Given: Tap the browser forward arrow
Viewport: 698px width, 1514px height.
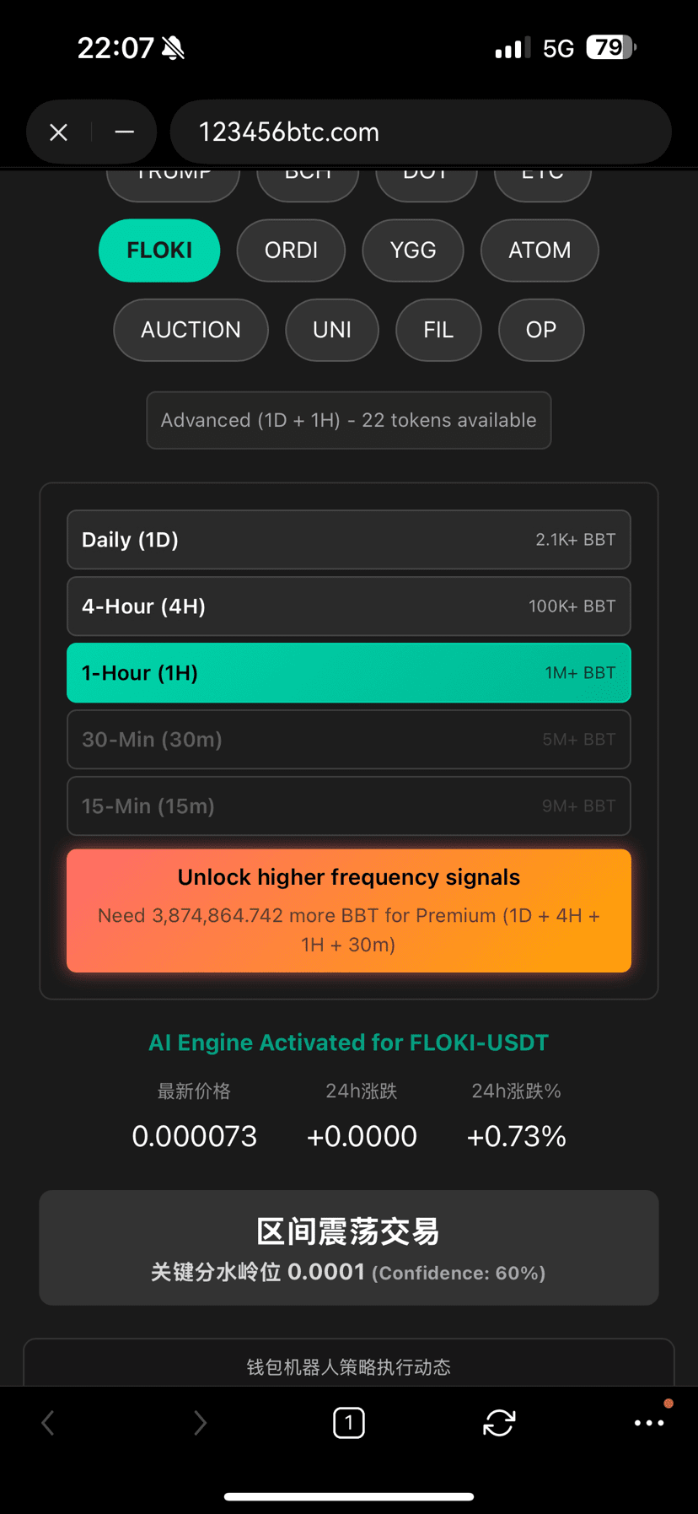Looking at the screenshot, I should (200, 1423).
